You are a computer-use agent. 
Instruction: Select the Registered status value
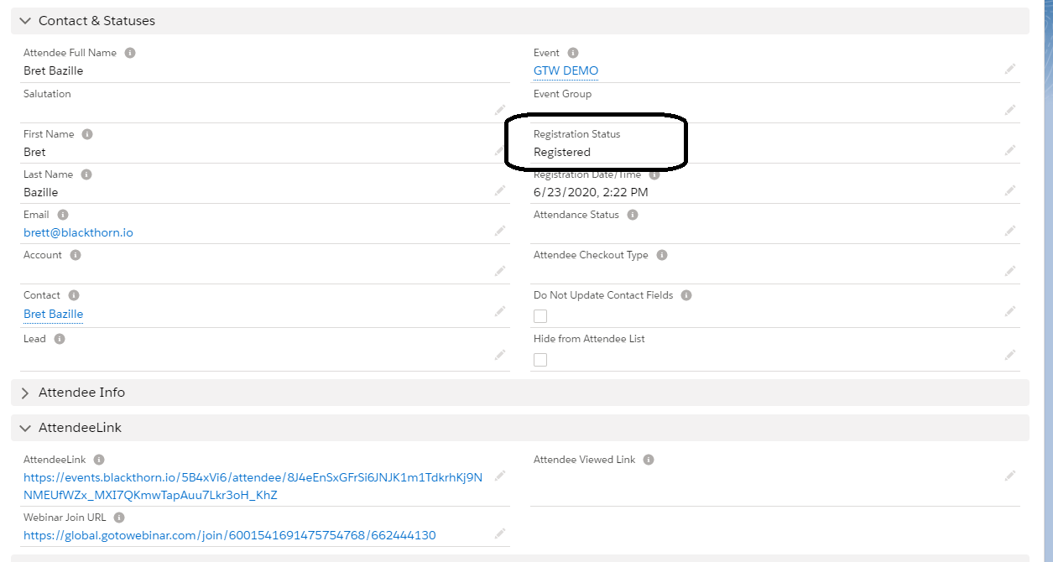(562, 153)
